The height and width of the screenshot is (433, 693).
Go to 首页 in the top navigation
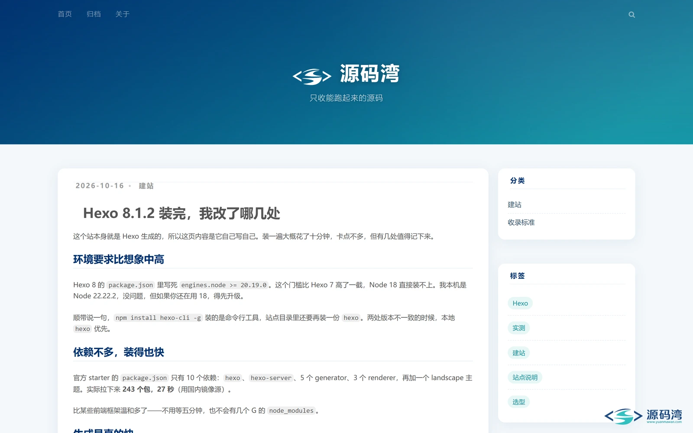coord(65,14)
